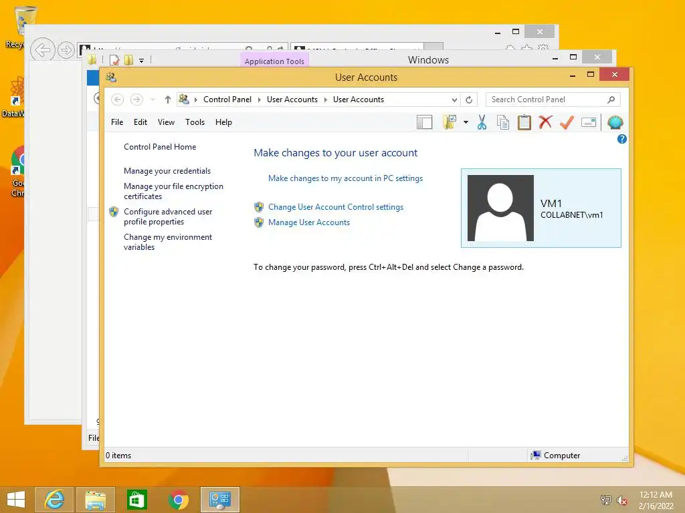Screen dimensions: 685x513
Task: Click Properties icon in Windows window quick toolbar
Action: coord(114,60)
